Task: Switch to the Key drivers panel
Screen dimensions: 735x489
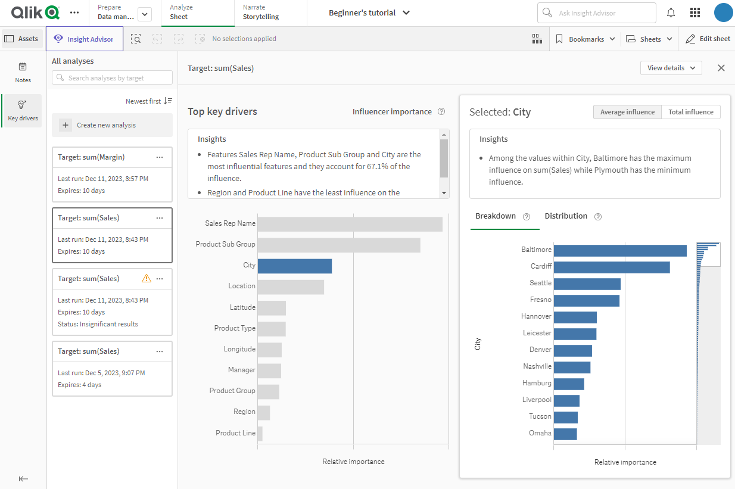Action: point(22,110)
